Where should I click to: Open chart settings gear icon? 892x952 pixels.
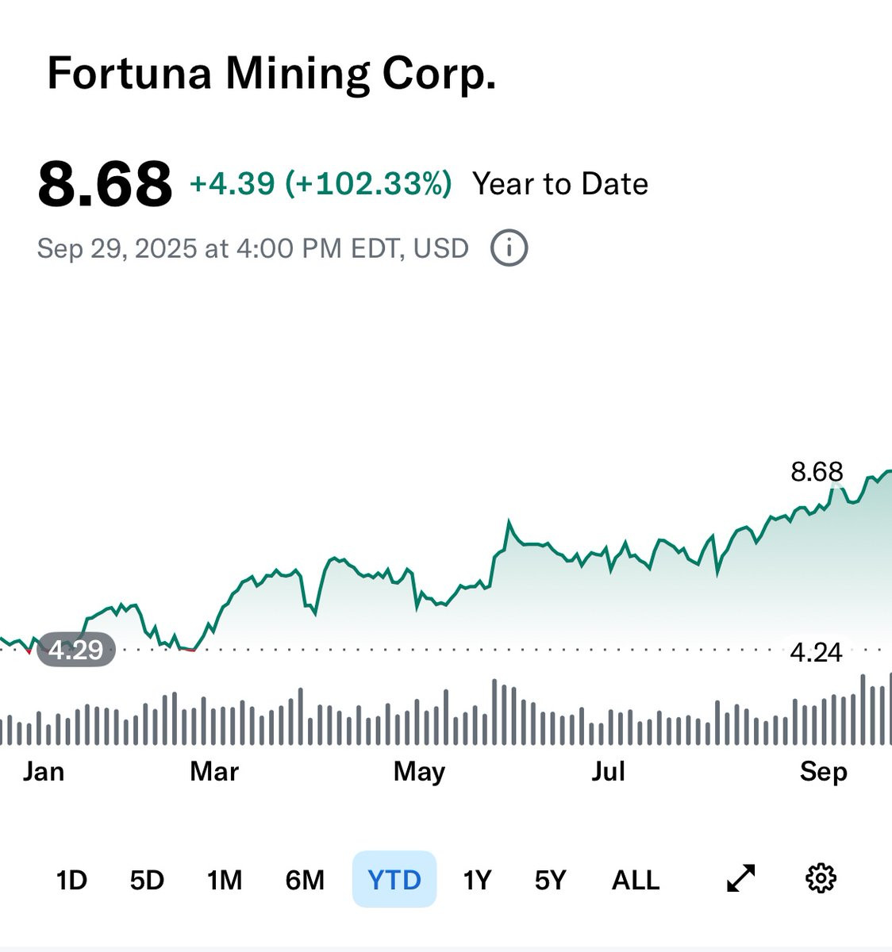click(x=821, y=878)
